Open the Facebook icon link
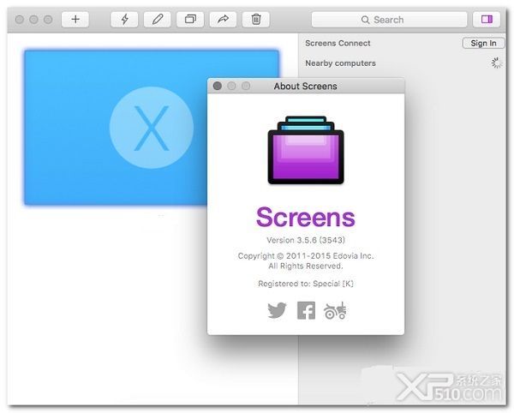 pyautogui.click(x=306, y=310)
